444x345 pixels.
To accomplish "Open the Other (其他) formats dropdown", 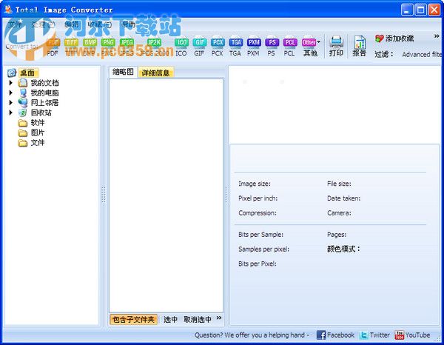I will pos(311,47).
